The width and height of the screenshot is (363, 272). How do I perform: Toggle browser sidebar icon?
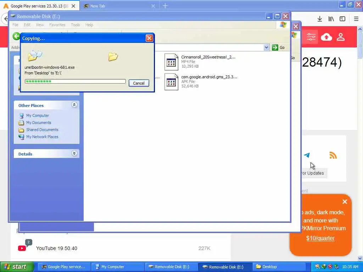[x=342, y=19]
